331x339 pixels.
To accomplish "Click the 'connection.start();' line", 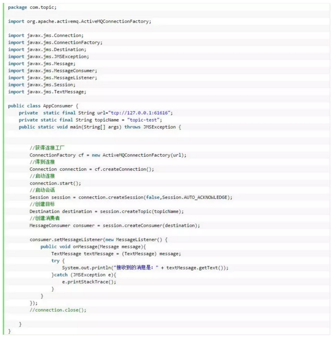I will point(55,183).
